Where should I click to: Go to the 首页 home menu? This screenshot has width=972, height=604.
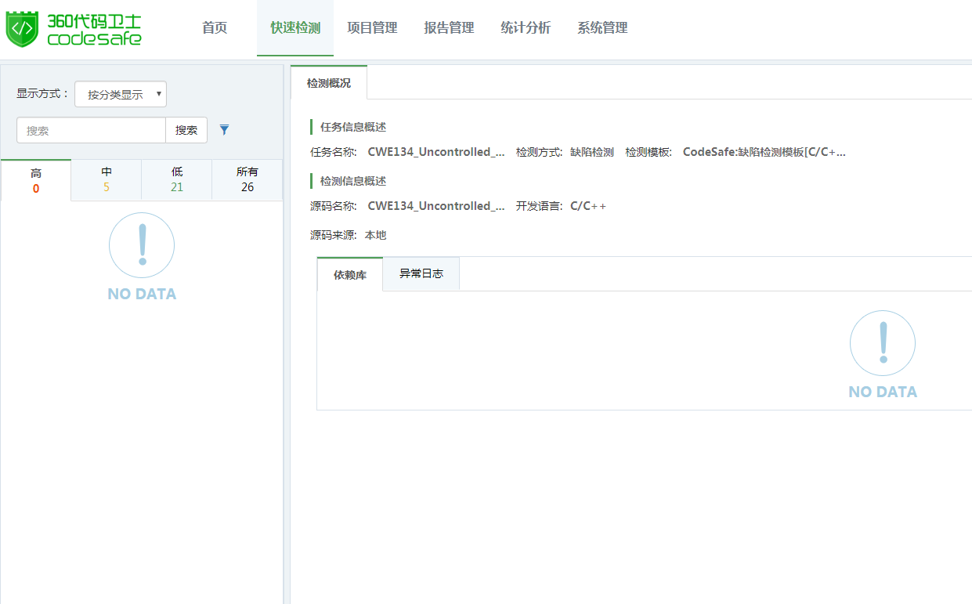[215, 28]
